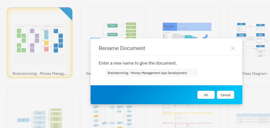This screenshot has width=270, height=128.
Task: Click the document name text field
Action: [151, 73]
